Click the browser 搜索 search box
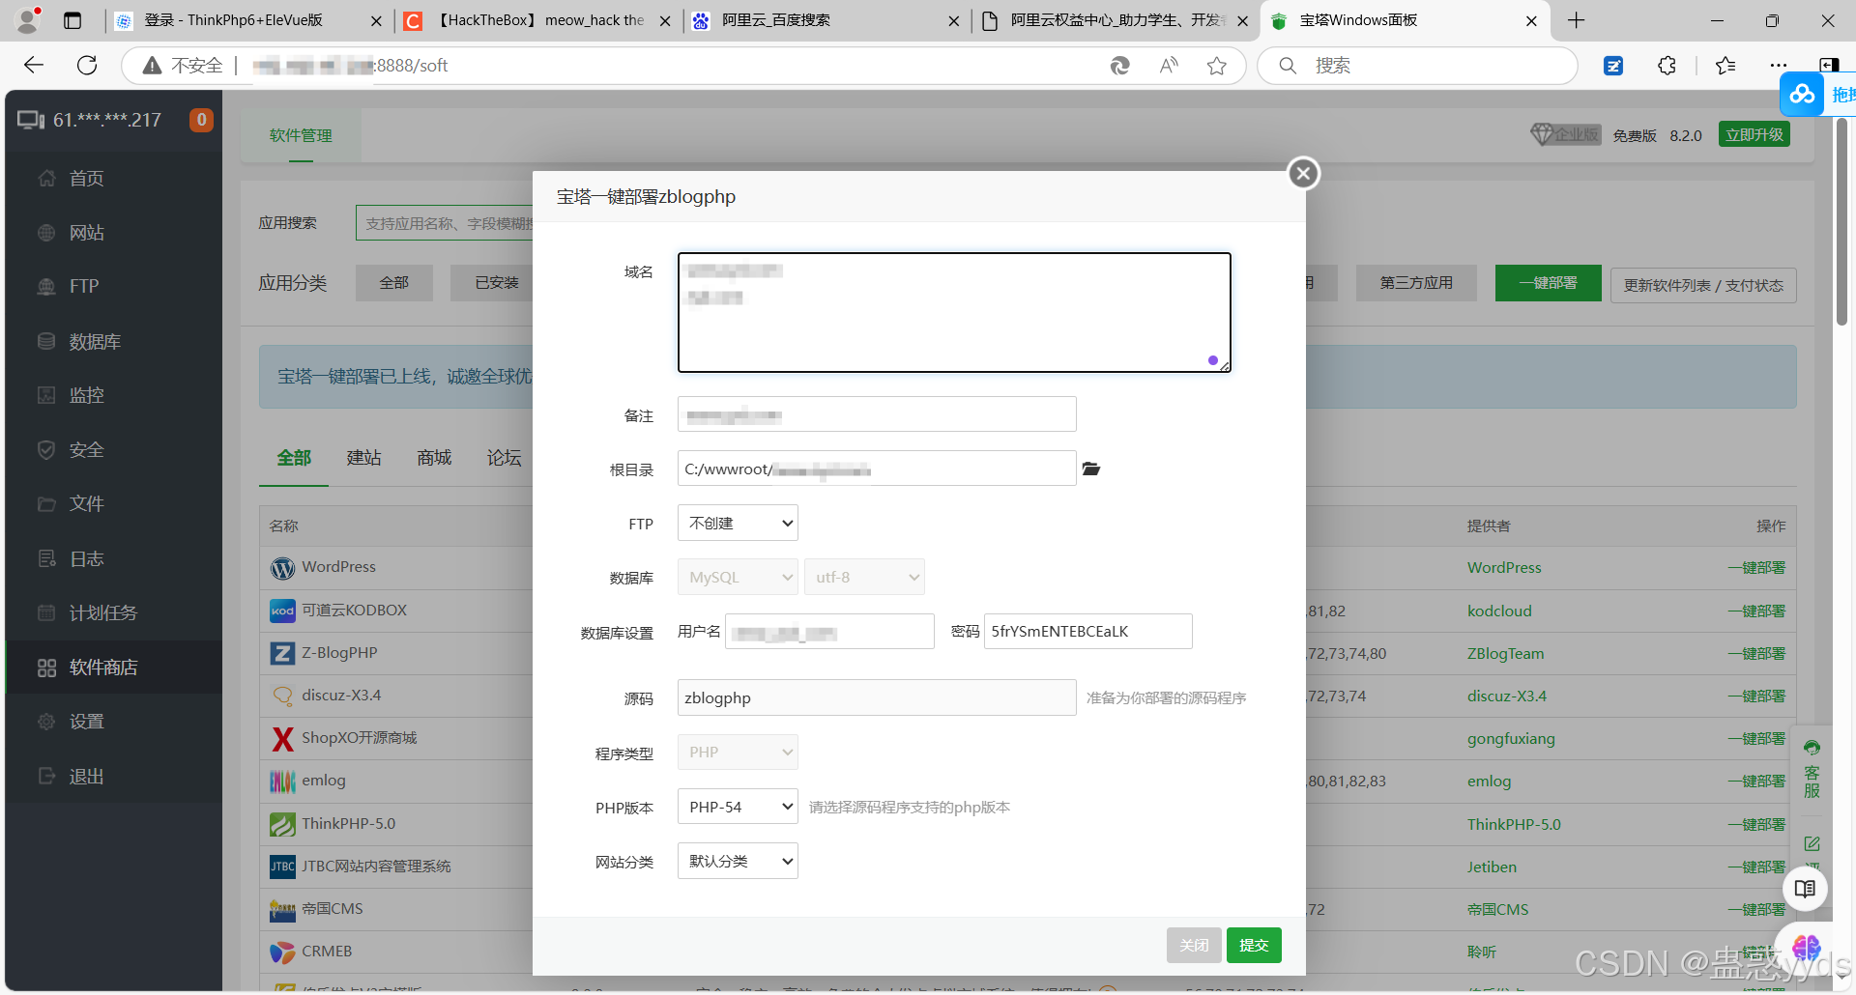The image size is (1856, 995). (1417, 66)
